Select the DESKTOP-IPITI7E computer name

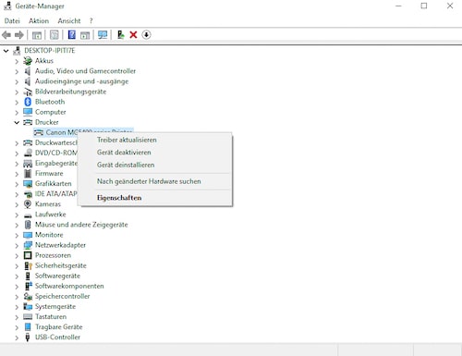tap(50, 51)
